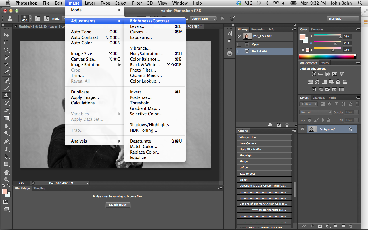Select the Move tool
Viewport: 368px width, 230px height.
6,35
